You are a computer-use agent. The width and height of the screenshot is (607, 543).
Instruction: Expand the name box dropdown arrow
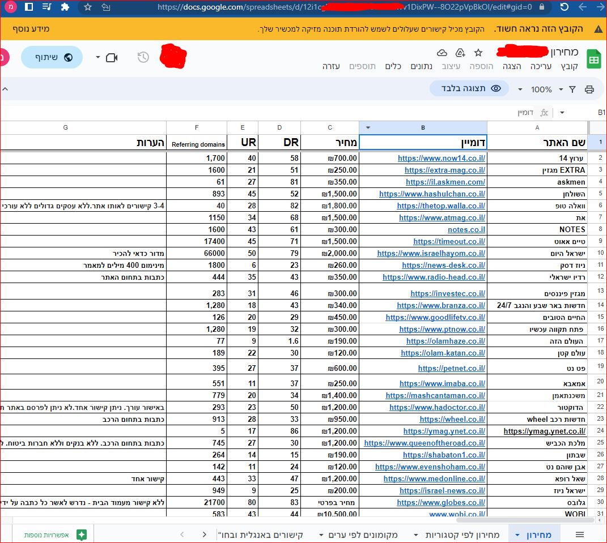(562, 113)
